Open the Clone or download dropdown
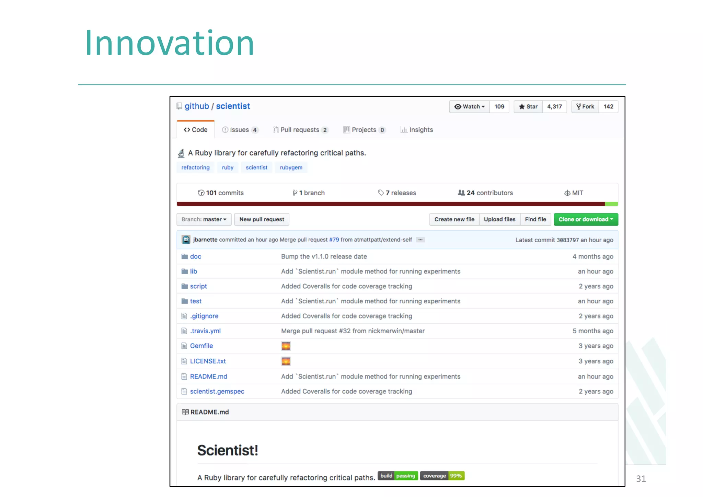The image size is (703, 497). click(586, 219)
